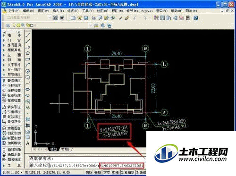The width and height of the screenshot is (236, 176).
Task: Click the Plot printer icon
Action: tap(93, 18)
